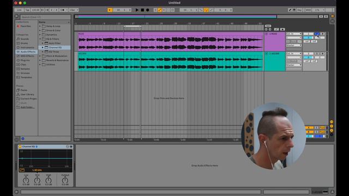349x196 pixels.
Task: Arm the teal track for recording
Action: pos(322,53)
